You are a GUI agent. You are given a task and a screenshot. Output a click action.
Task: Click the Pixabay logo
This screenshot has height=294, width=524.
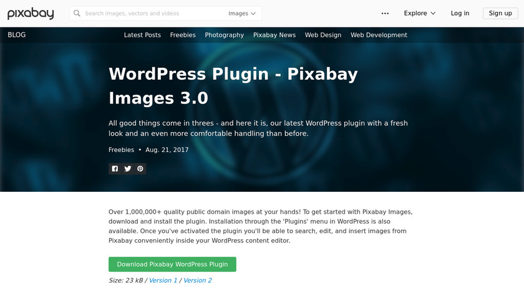[x=31, y=13]
